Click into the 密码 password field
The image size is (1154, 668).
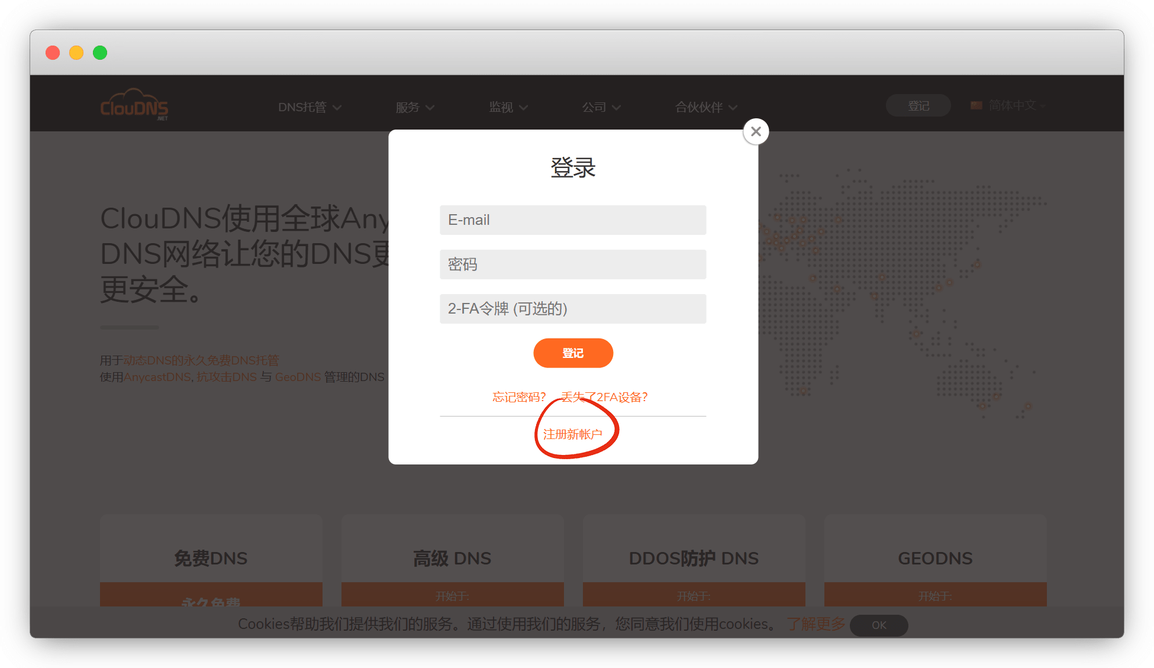click(x=573, y=264)
